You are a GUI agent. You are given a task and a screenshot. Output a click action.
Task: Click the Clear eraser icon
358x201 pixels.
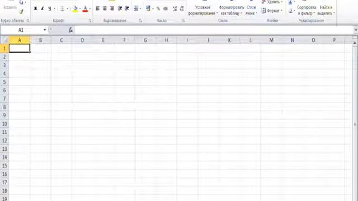[x=290, y=11]
